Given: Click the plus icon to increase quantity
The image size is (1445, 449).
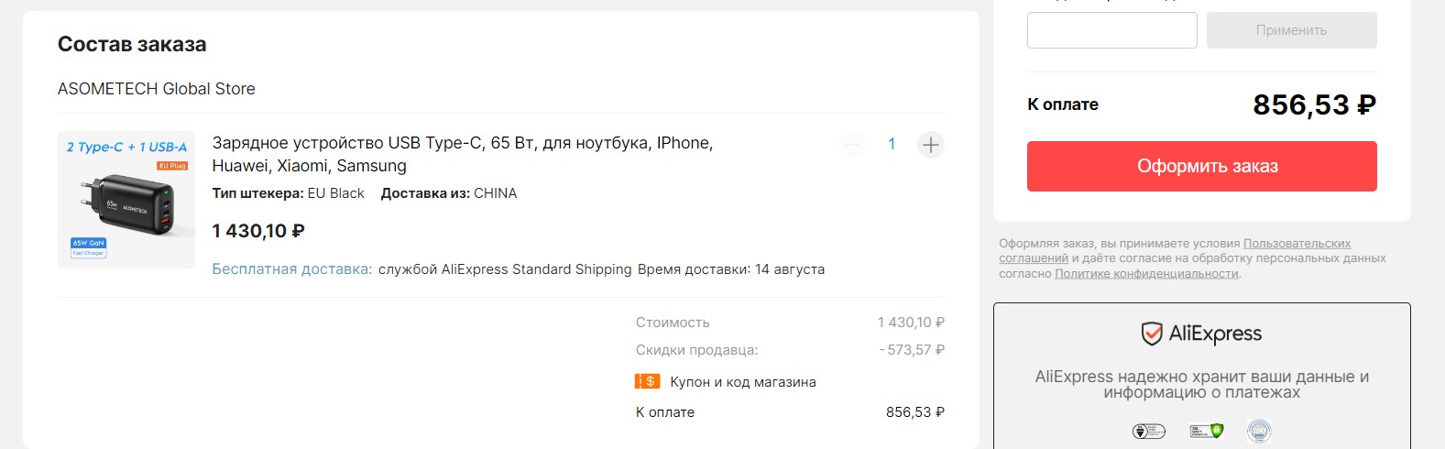Looking at the screenshot, I should click(x=930, y=145).
